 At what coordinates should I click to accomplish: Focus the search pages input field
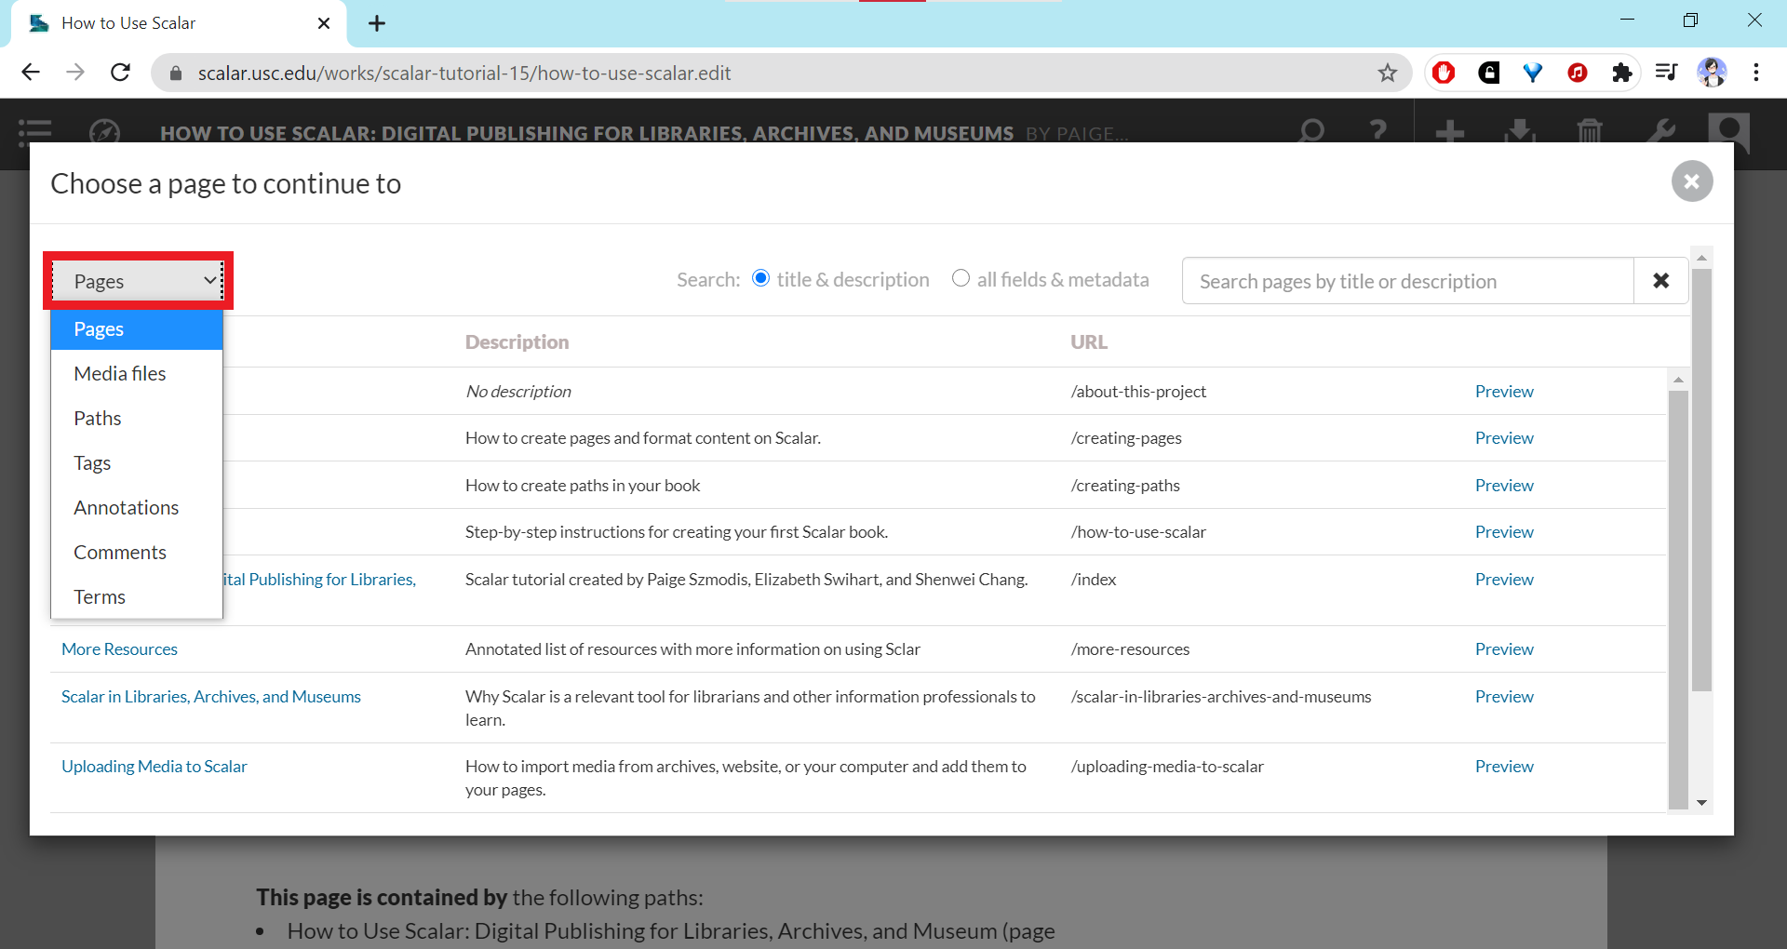[x=1406, y=281]
